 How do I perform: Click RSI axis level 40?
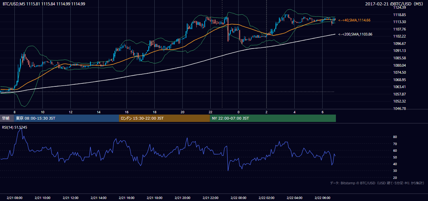coord(395,164)
